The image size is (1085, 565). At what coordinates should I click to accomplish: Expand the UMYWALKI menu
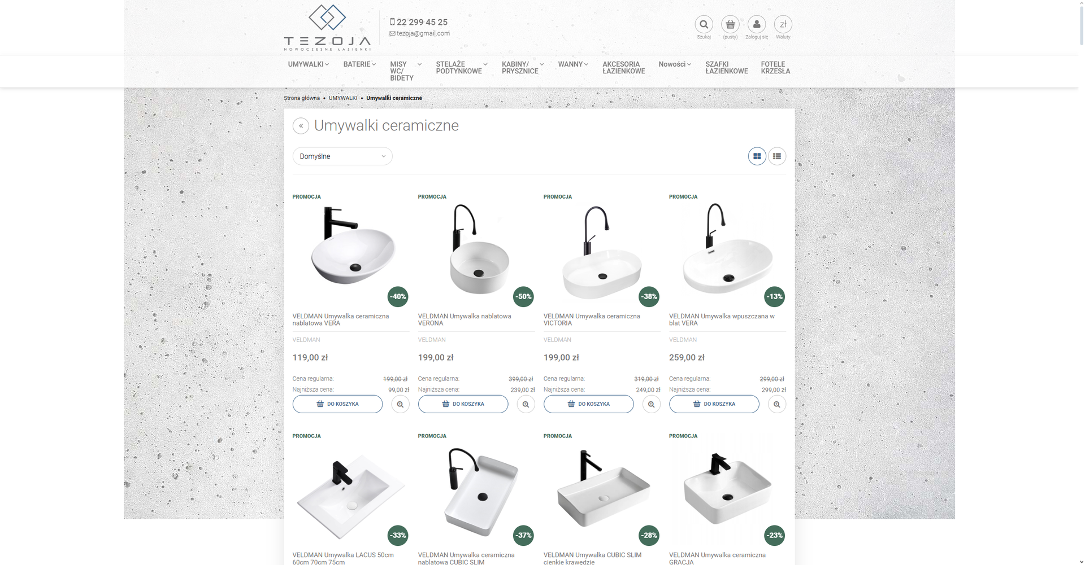308,64
